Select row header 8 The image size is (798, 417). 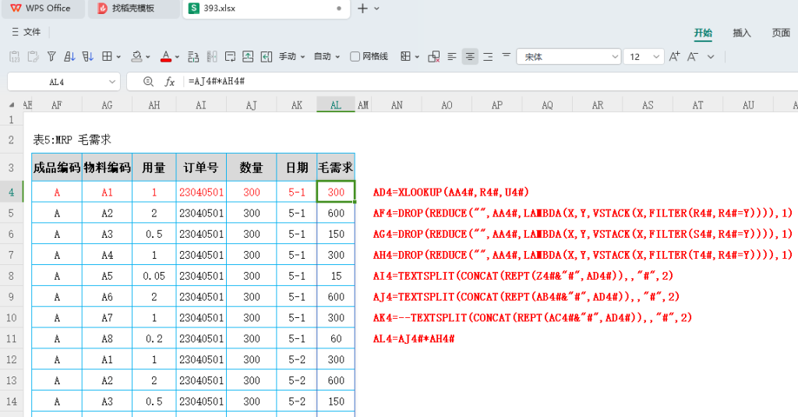click(11, 276)
